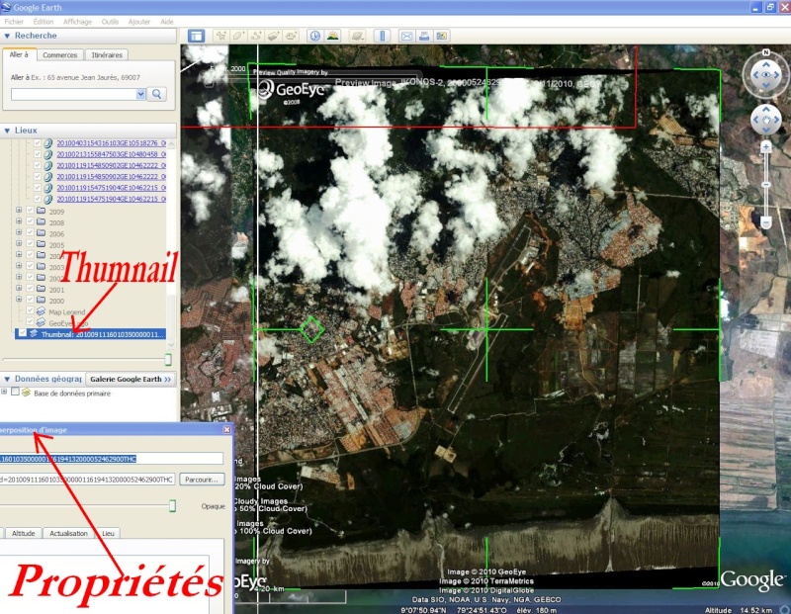Open the Édition menu

[44, 22]
